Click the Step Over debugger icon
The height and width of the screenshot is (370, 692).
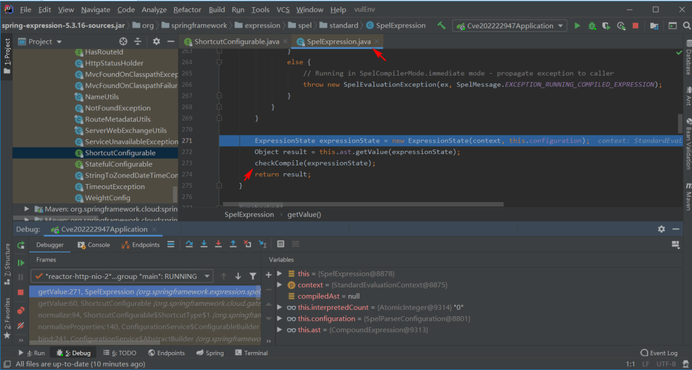coord(190,244)
